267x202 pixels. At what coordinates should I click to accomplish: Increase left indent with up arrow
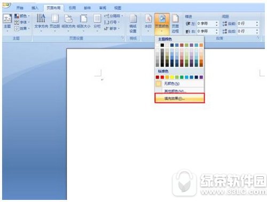pyautogui.click(x=217, y=22)
